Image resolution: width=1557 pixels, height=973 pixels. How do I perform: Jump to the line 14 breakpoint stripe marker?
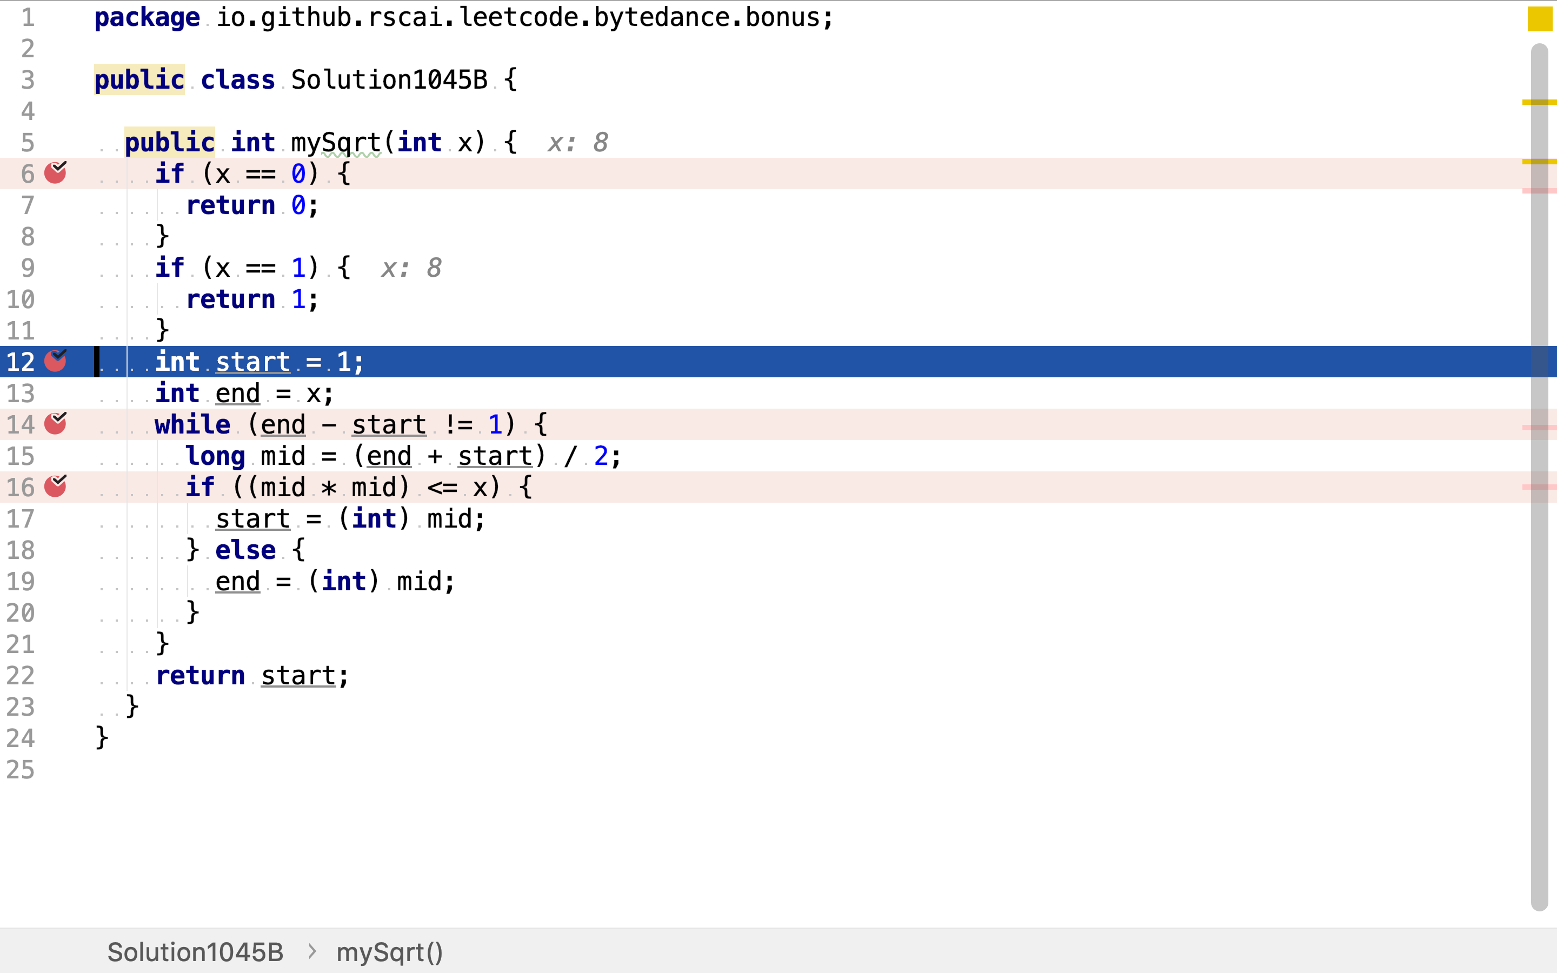pos(1539,427)
